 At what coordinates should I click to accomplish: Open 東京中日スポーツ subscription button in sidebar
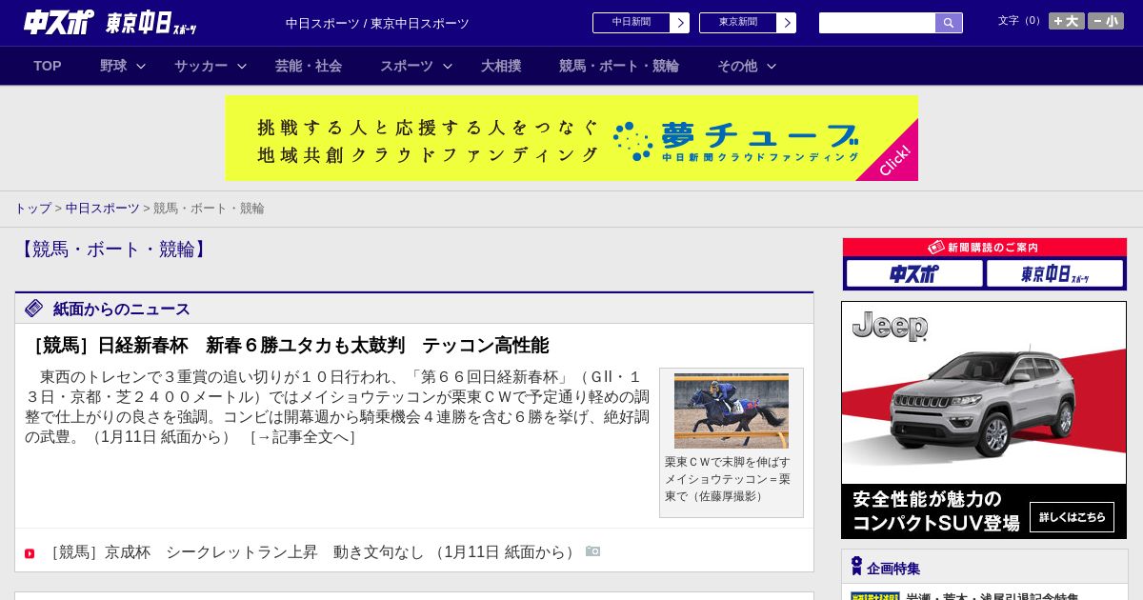pos(1054,274)
